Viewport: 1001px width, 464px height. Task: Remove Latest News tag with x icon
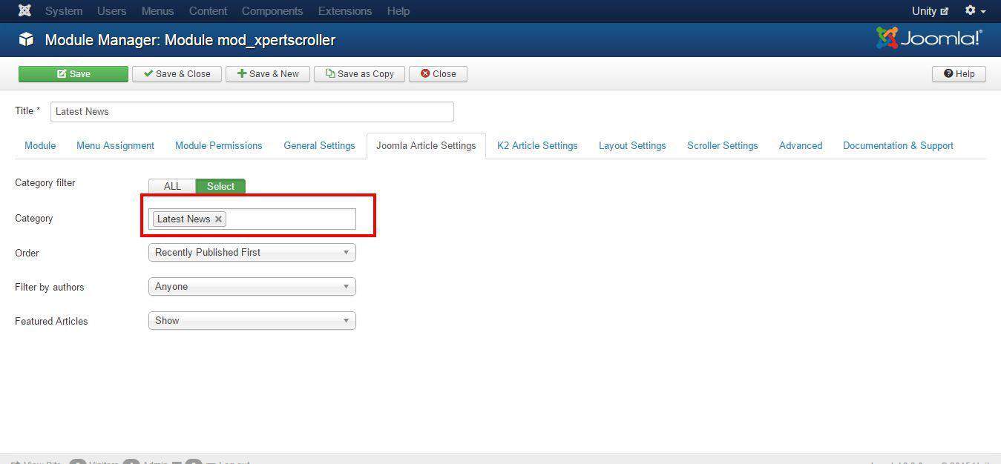(x=218, y=219)
